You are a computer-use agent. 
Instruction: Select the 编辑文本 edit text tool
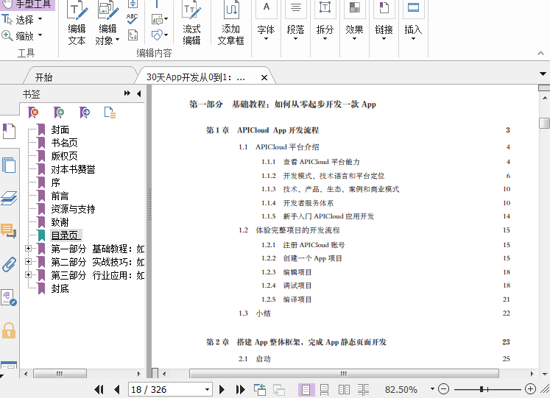(77, 23)
